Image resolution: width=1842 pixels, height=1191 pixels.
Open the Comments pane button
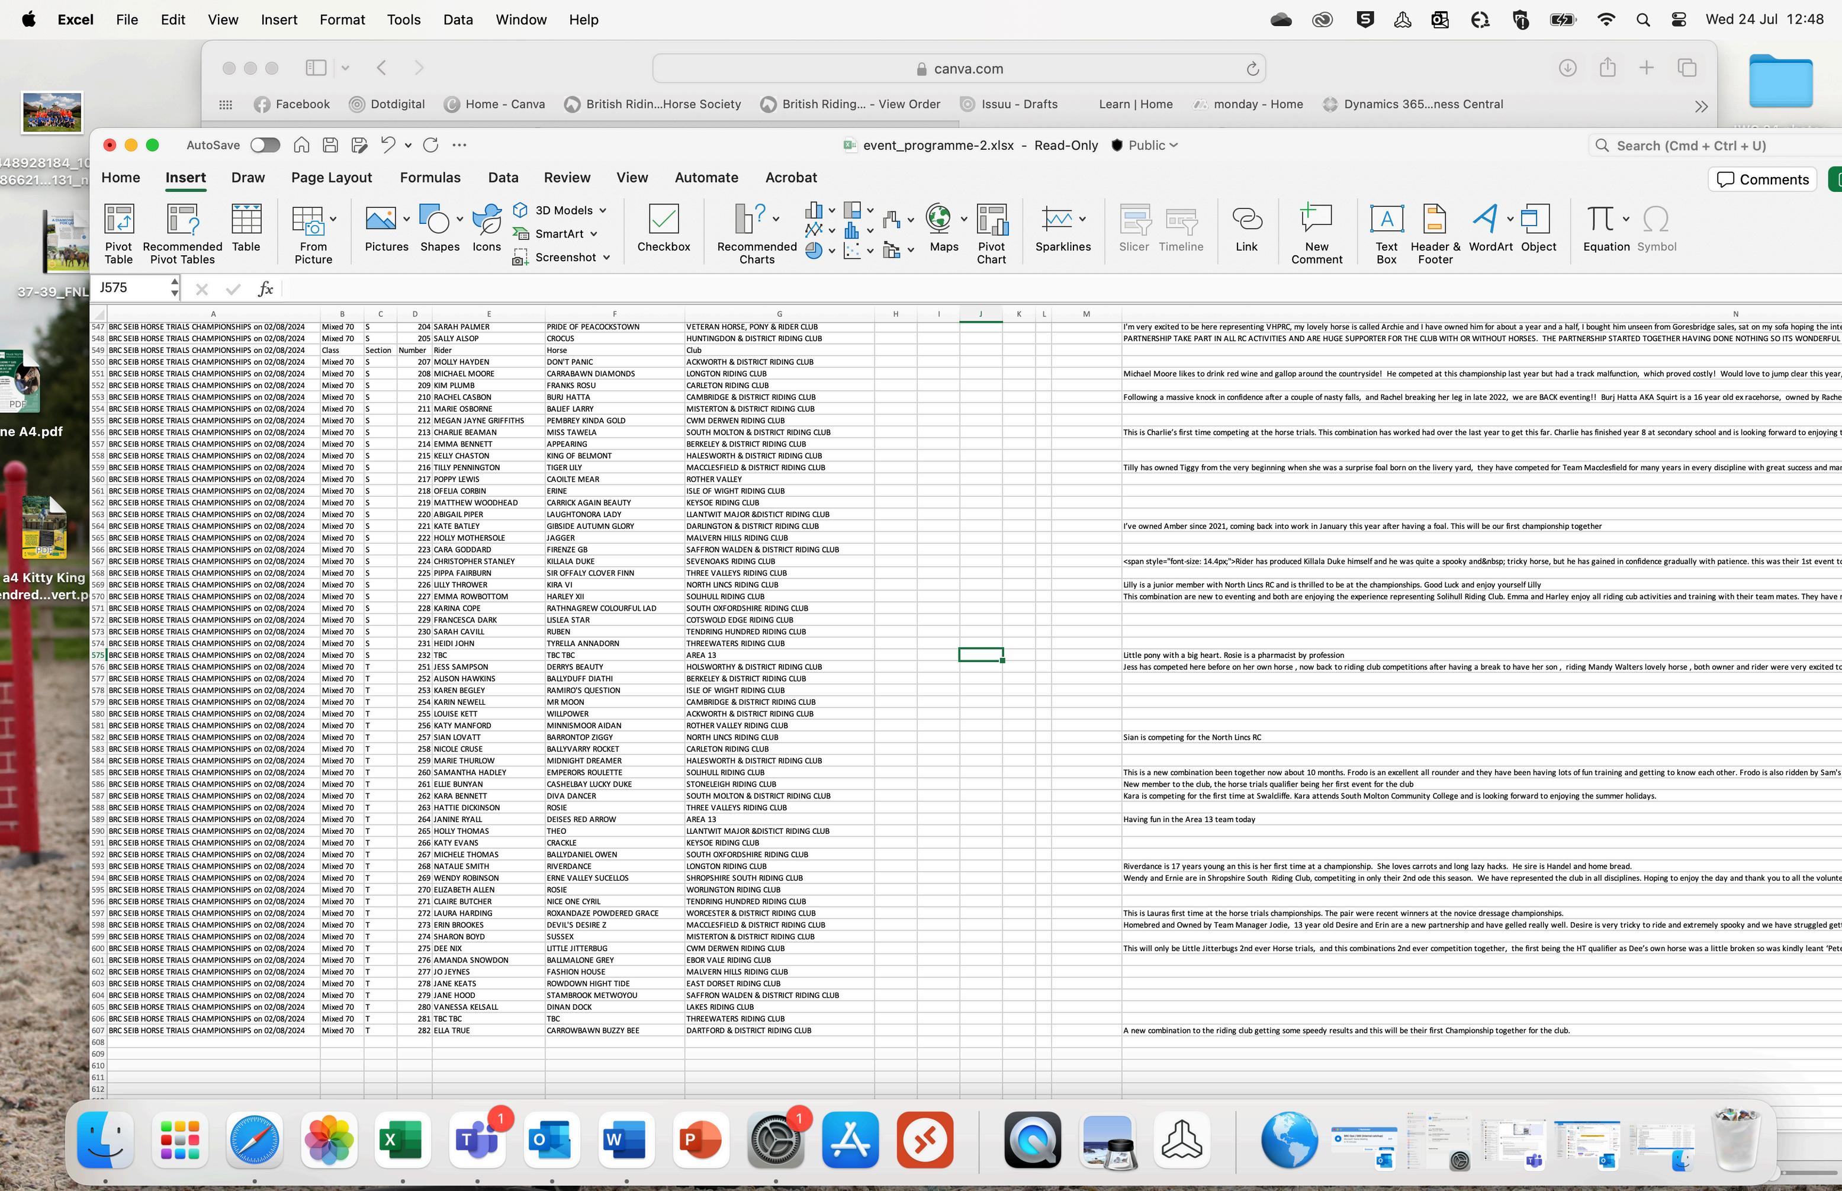pos(1763,179)
